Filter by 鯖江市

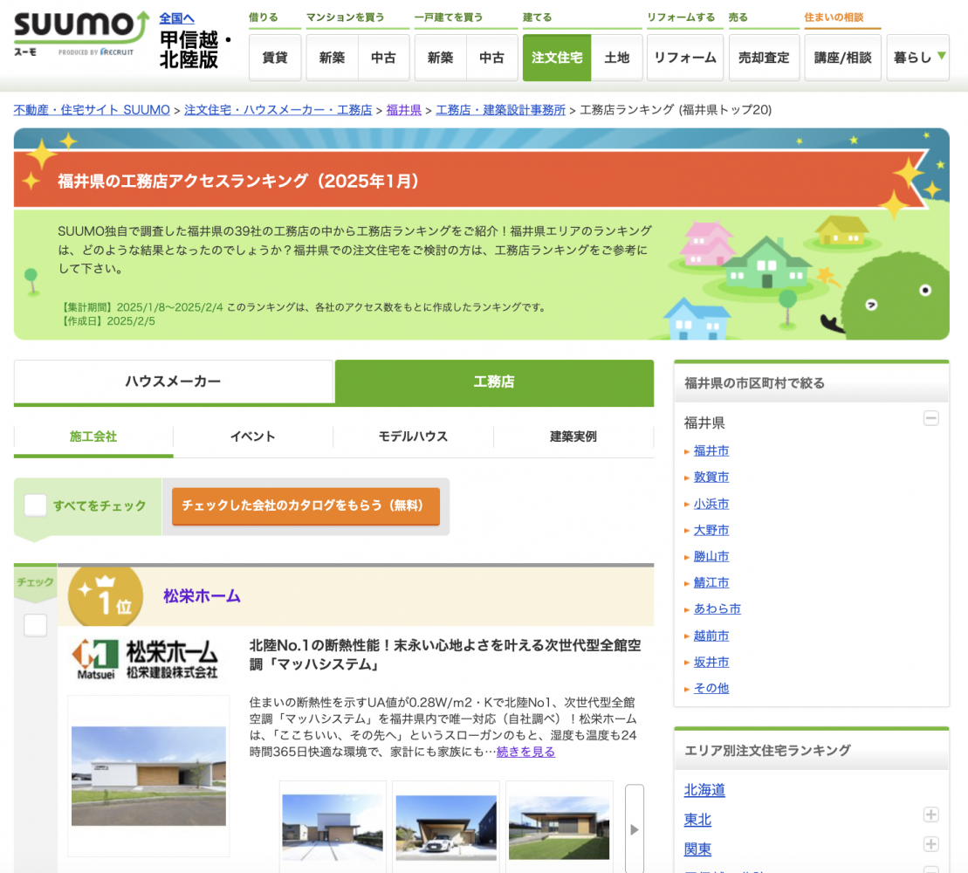tap(711, 583)
